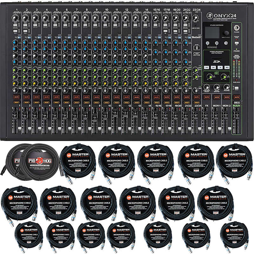Adjust the Control Room level knob

(207, 87)
